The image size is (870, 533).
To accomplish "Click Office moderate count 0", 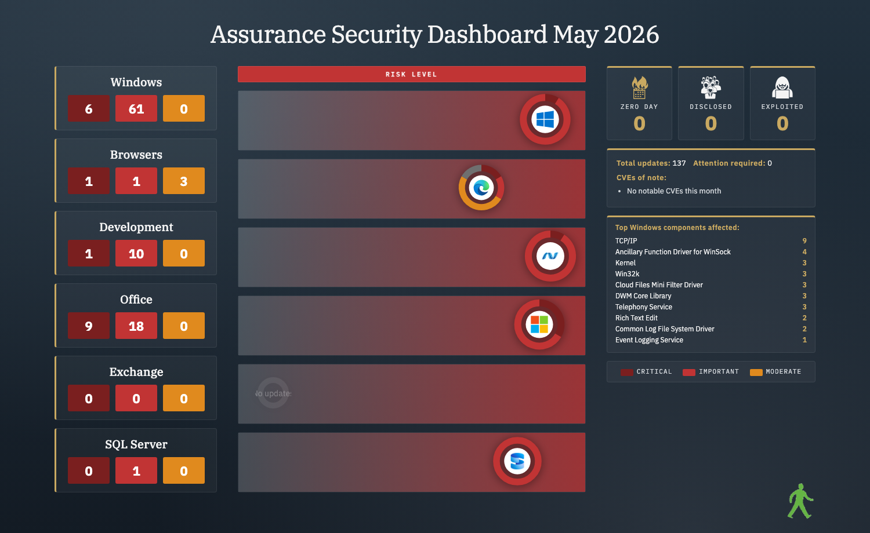I will coord(184,326).
